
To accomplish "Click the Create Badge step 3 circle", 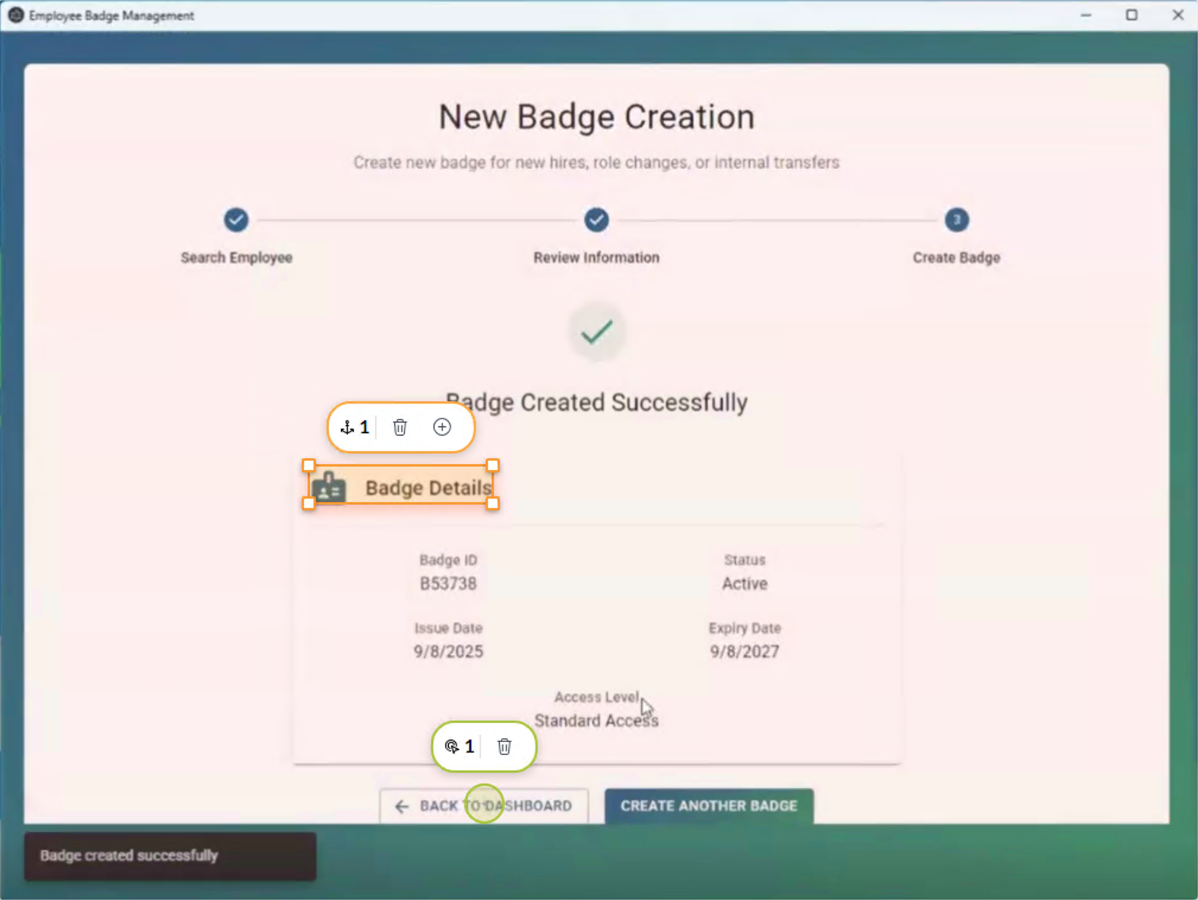I will tap(956, 220).
